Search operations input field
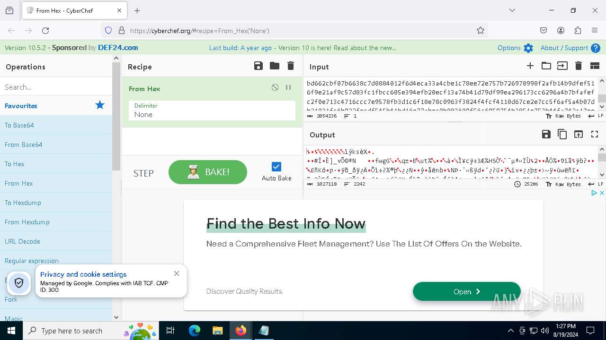The height and width of the screenshot is (340, 606). coord(56,87)
